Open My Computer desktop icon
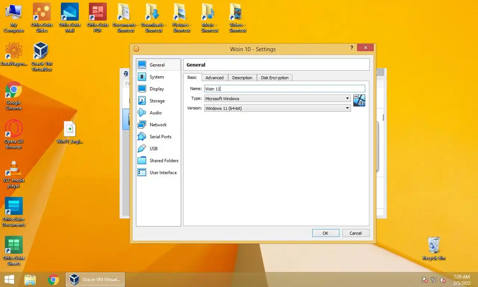Screen dimensions: 478x287 point(14,18)
